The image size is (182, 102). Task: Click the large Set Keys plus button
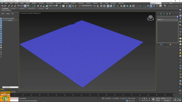coord(153,99)
